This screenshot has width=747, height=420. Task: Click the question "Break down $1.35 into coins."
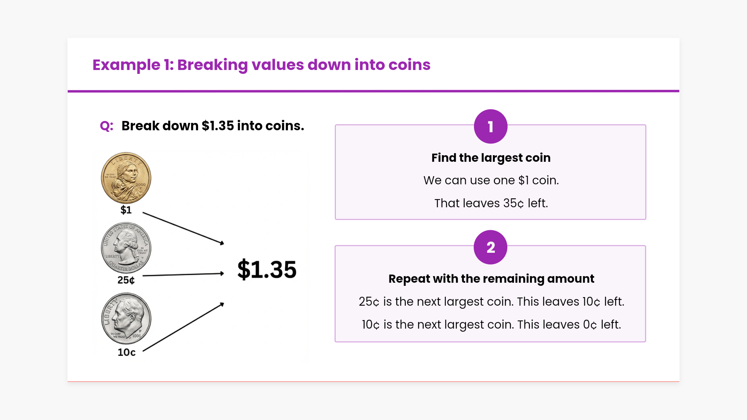click(213, 126)
